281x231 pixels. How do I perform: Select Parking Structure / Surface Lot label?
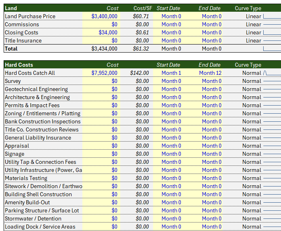click(x=42, y=210)
